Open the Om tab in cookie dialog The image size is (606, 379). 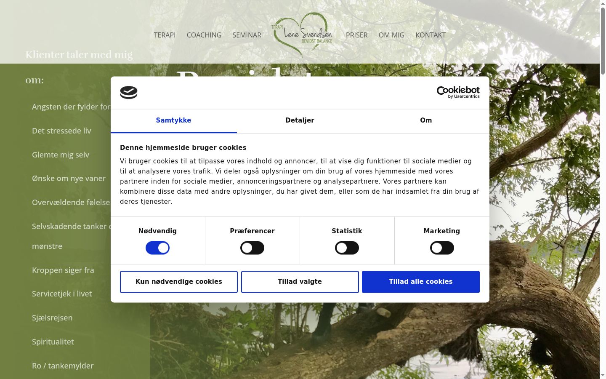tap(426, 120)
